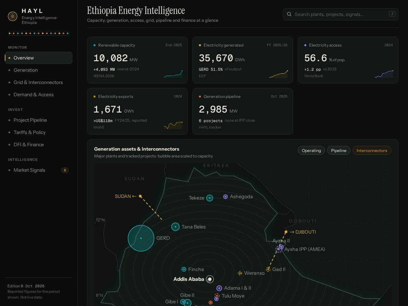
Task: Open the Generation section
Action: click(38, 70)
